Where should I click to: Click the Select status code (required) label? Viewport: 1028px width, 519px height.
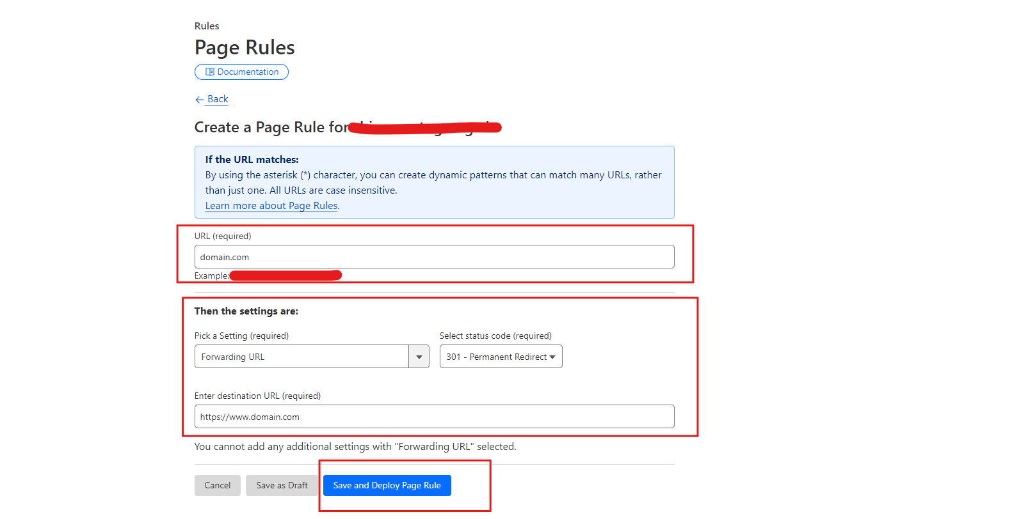(495, 336)
